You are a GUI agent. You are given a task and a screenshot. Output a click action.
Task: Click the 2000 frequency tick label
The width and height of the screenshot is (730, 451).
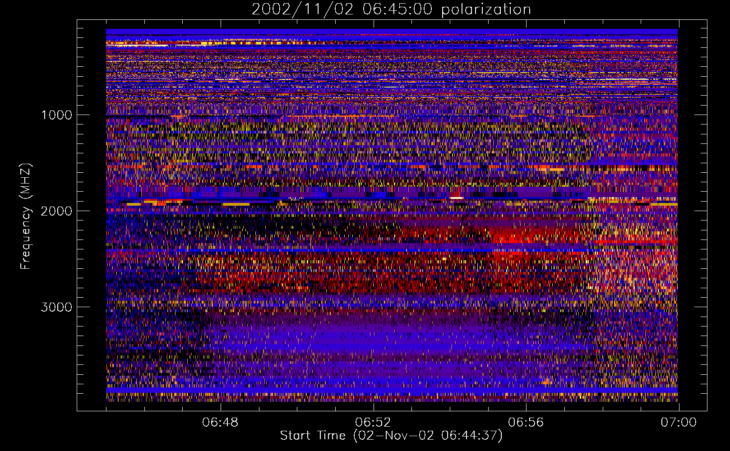(x=56, y=211)
